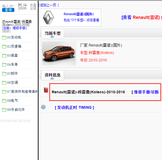162x160 pixels.
Task: Expand the 01发动机 tree label
Action: [14, 37]
